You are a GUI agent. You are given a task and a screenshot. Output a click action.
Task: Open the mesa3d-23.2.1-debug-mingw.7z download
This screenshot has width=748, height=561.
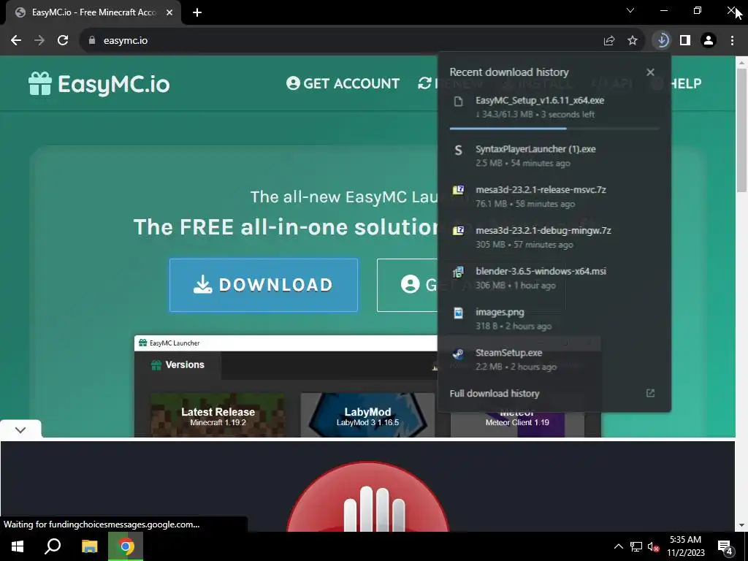click(554, 237)
